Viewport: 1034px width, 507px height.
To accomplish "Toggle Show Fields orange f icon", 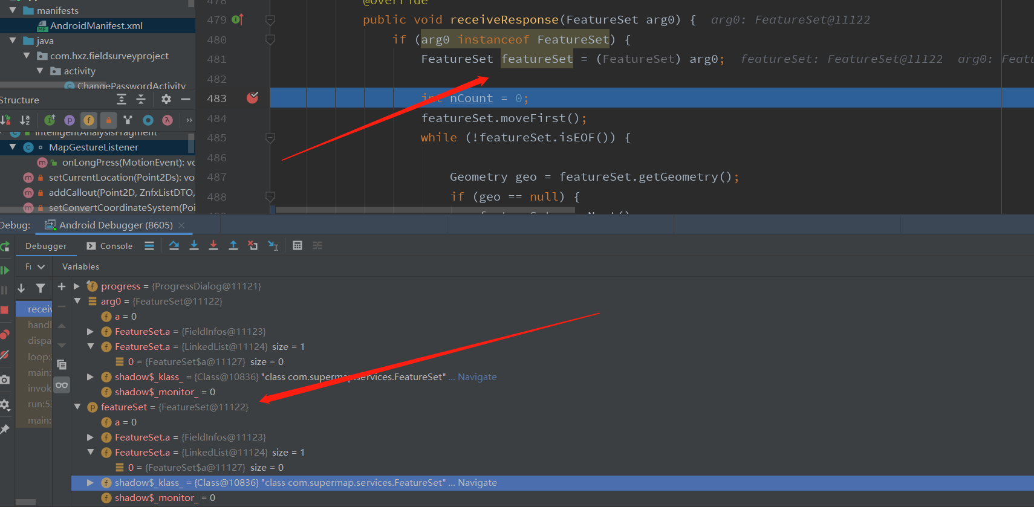I will coord(89,120).
